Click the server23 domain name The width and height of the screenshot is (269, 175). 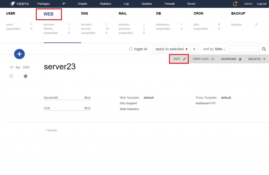click(x=60, y=67)
